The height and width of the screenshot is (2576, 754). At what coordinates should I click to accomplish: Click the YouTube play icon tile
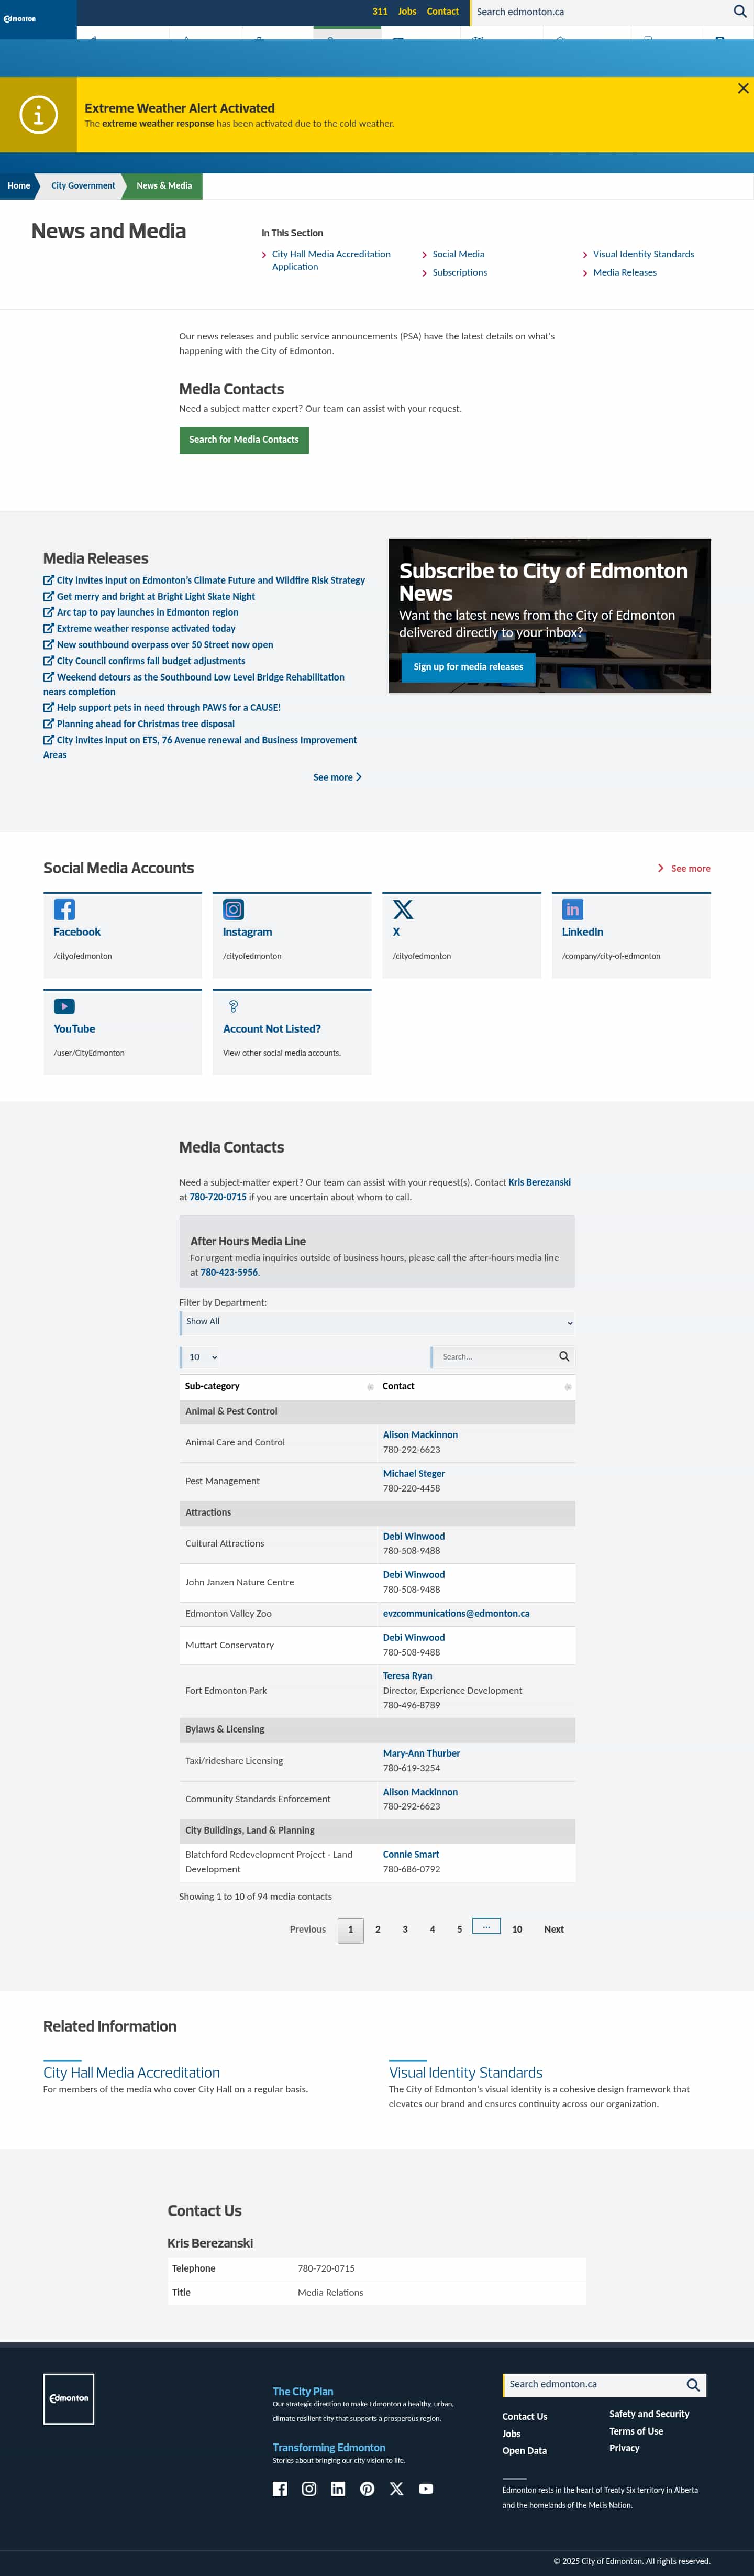pyautogui.click(x=63, y=1006)
